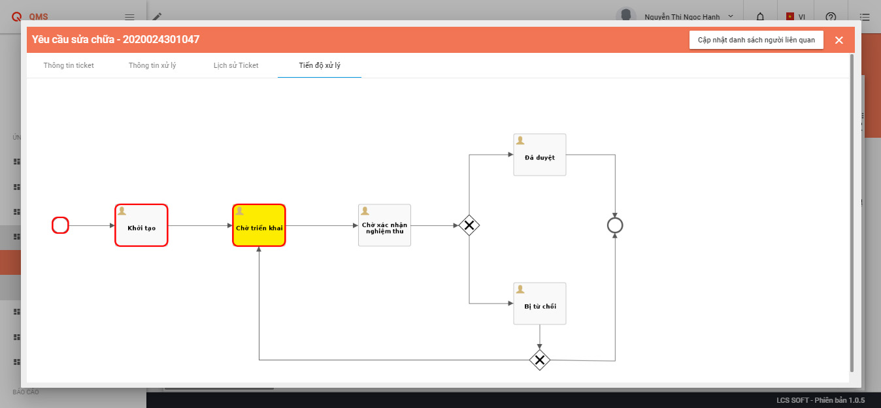Click user icon on Khởi tạo node
The height and width of the screenshot is (408, 881).
pos(122,211)
